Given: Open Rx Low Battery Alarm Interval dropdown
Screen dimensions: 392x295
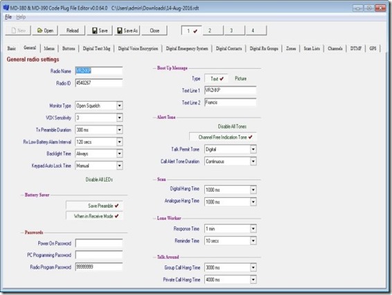Looking at the screenshot, I should tap(120, 142).
